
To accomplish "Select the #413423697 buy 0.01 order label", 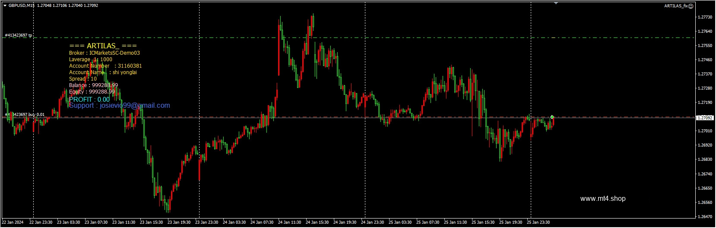I will pyautogui.click(x=25, y=115).
